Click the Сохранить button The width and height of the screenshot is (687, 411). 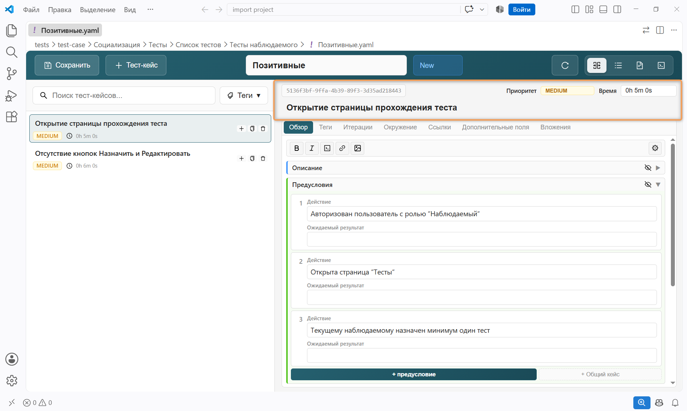67,65
